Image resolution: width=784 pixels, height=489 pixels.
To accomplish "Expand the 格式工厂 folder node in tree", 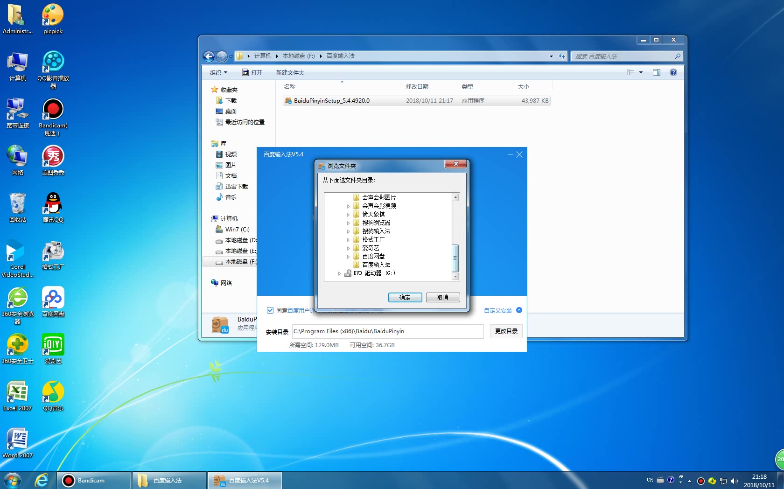I will (x=348, y=240).
